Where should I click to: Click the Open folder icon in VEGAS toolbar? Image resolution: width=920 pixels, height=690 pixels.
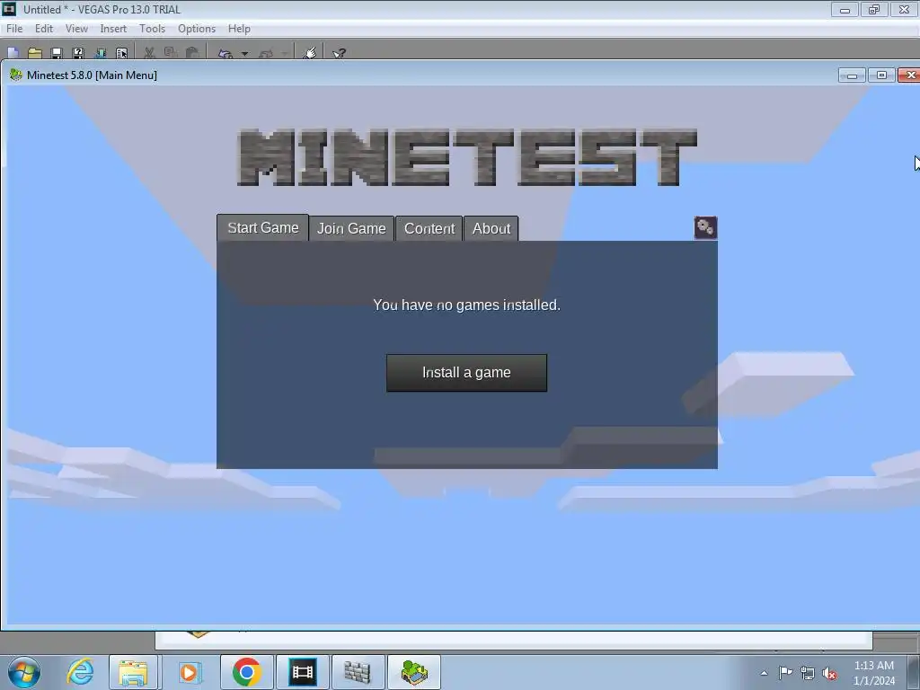35,53
